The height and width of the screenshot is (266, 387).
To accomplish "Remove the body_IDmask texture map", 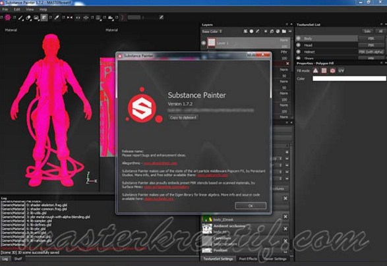I will (x=285, y=217).
